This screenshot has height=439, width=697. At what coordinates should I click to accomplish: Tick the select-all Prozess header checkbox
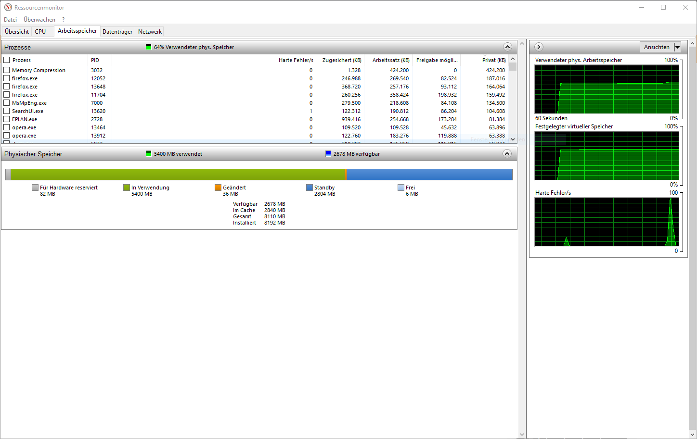tap(7, 60)
